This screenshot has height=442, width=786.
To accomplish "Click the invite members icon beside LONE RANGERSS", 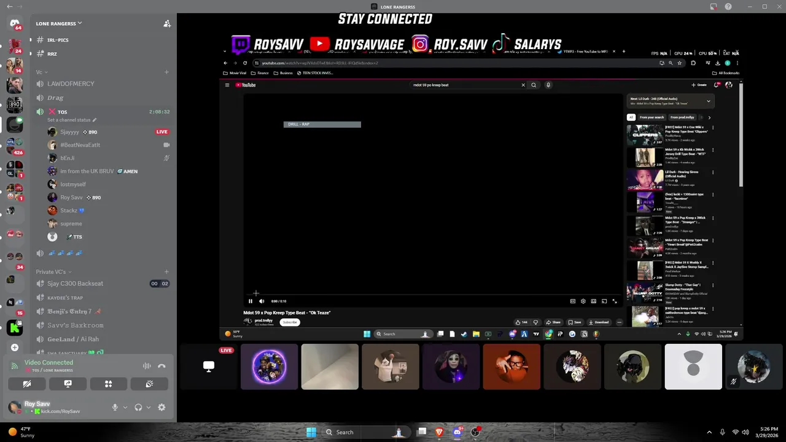I will (x=166, y=24).
